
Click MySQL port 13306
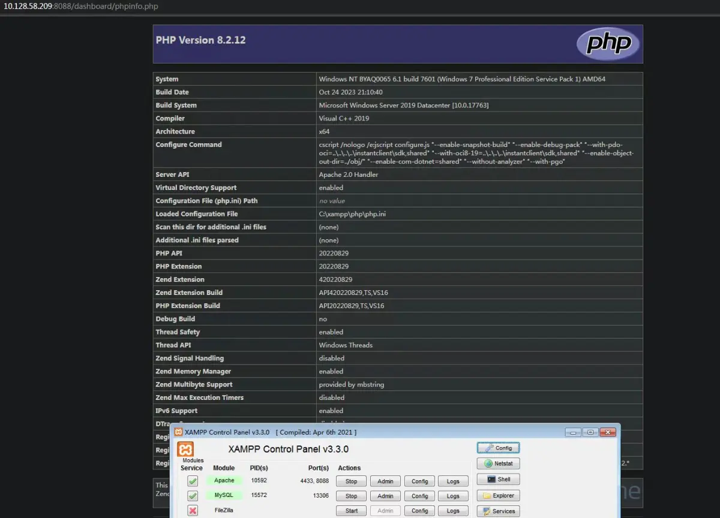coord(320,496)
